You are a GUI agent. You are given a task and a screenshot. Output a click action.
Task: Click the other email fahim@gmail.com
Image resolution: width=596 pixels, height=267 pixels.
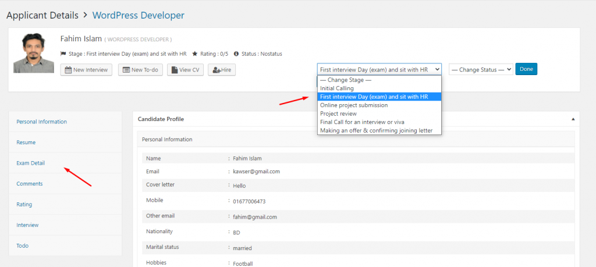[255, 217]
